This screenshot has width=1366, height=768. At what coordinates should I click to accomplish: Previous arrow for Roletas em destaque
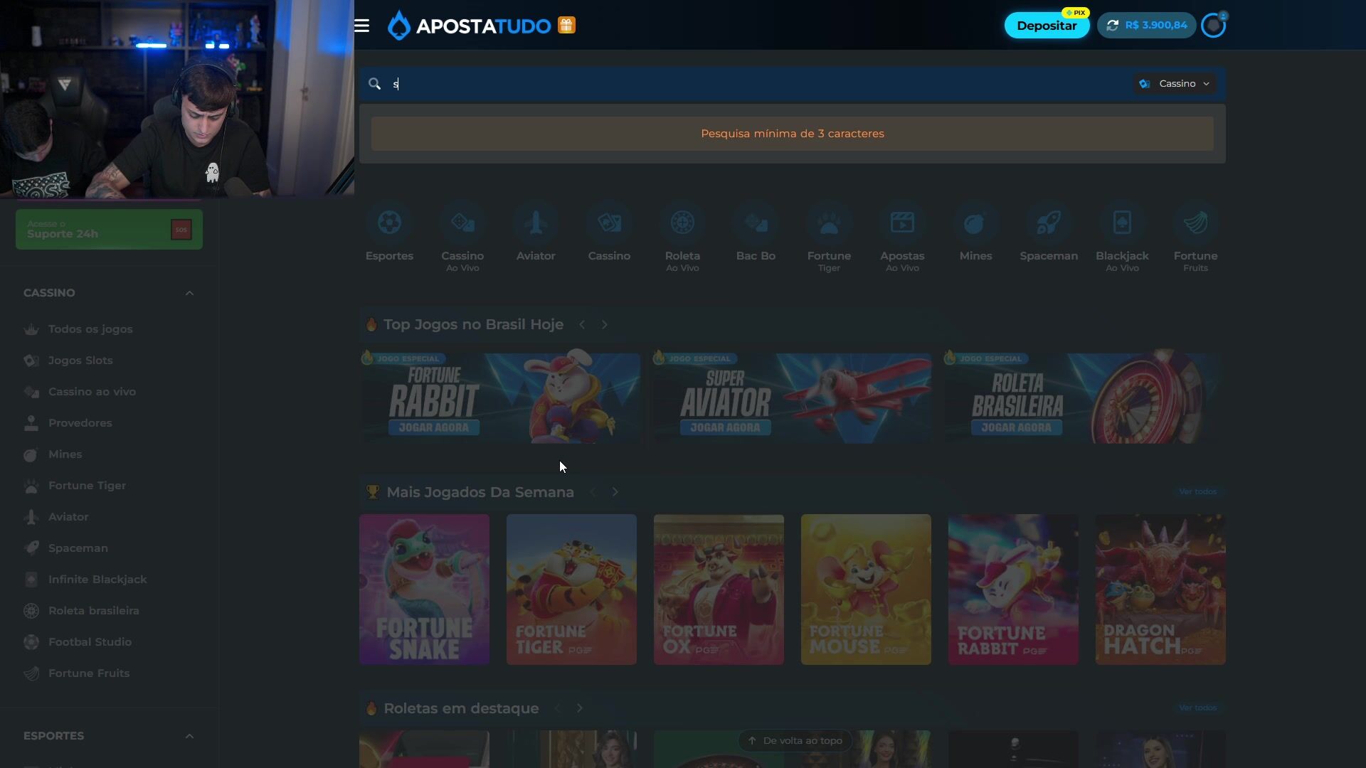[557, 708]
